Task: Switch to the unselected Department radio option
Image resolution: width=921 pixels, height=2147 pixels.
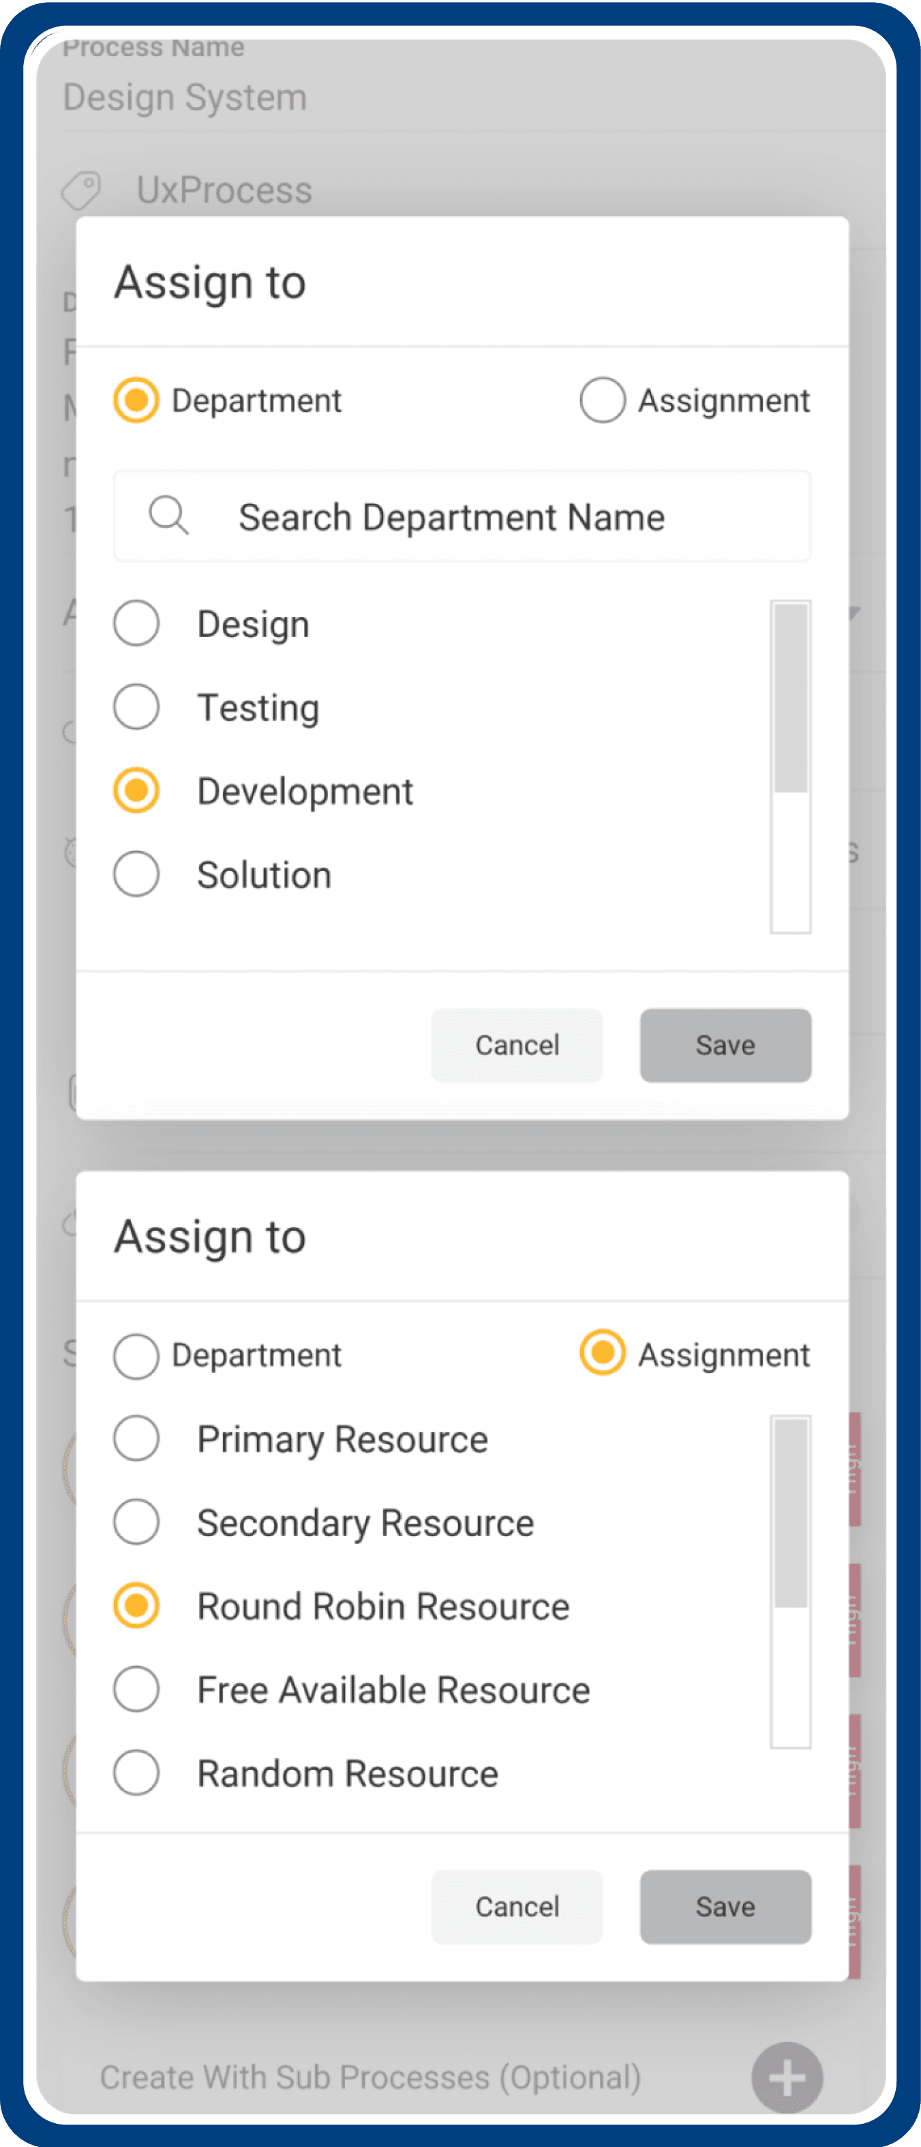Action: click(x=136, y=1355)
